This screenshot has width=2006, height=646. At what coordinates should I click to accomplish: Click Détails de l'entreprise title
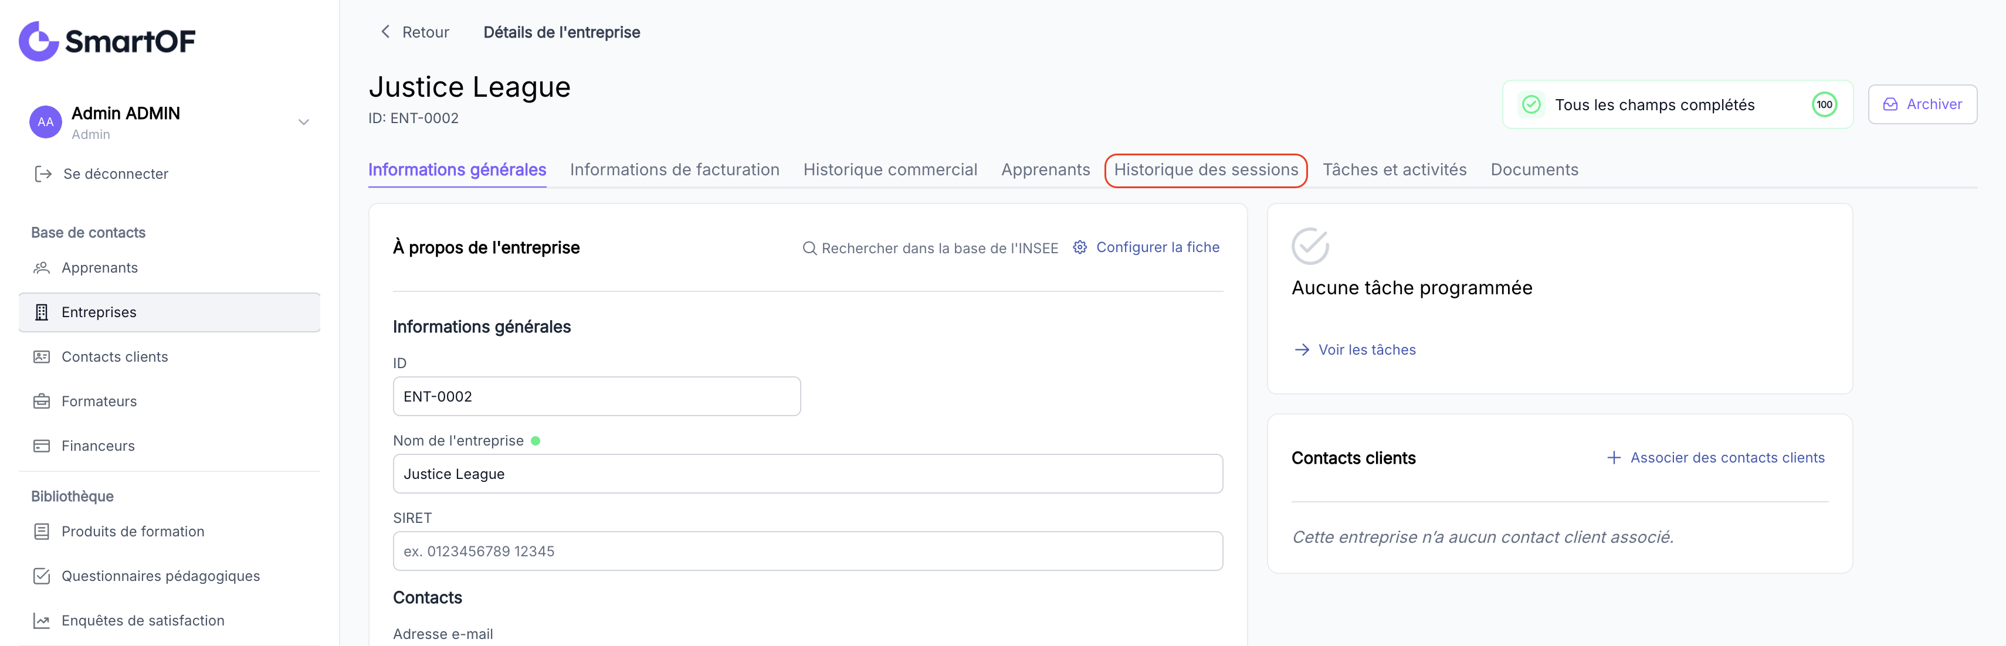click(561, 32)
